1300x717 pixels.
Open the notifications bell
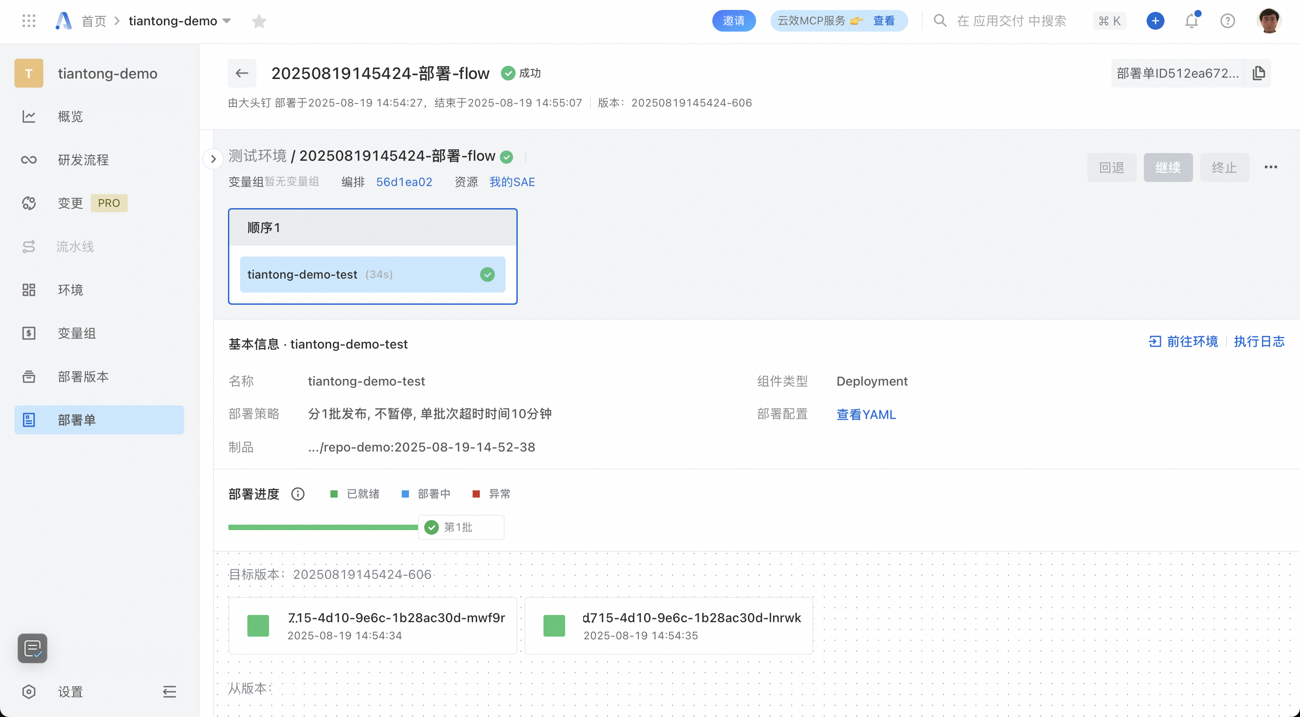(x=1192, y=21)
